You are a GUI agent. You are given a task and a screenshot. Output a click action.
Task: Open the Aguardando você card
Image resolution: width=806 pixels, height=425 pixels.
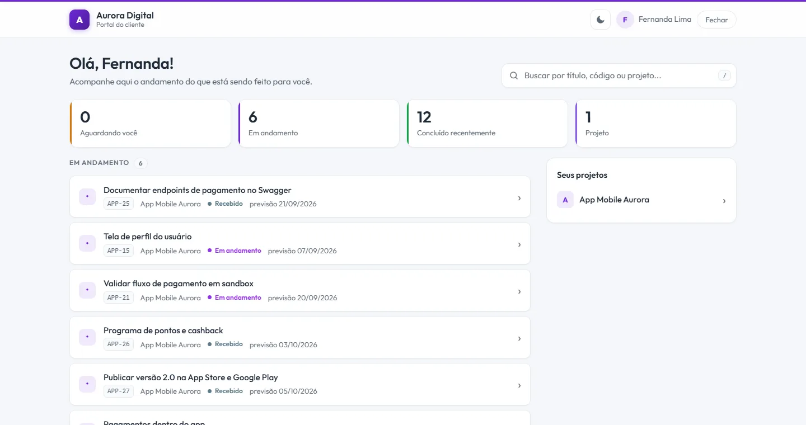coord(150,123)
